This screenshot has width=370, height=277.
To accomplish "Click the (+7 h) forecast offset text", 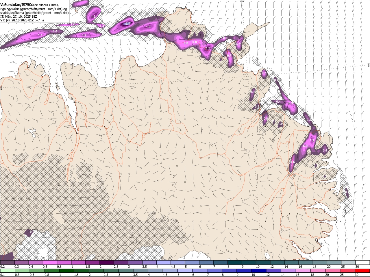I will pyautogui.click(x=39, y=20).
